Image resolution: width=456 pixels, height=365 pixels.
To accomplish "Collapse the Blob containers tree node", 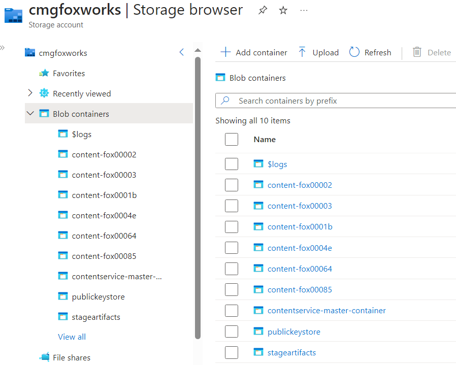I will [x=30, y=113].
